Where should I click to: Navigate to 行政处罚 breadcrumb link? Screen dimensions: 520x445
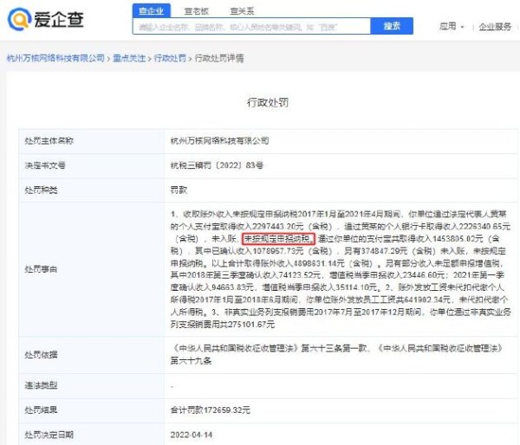[x=171, y=58]
